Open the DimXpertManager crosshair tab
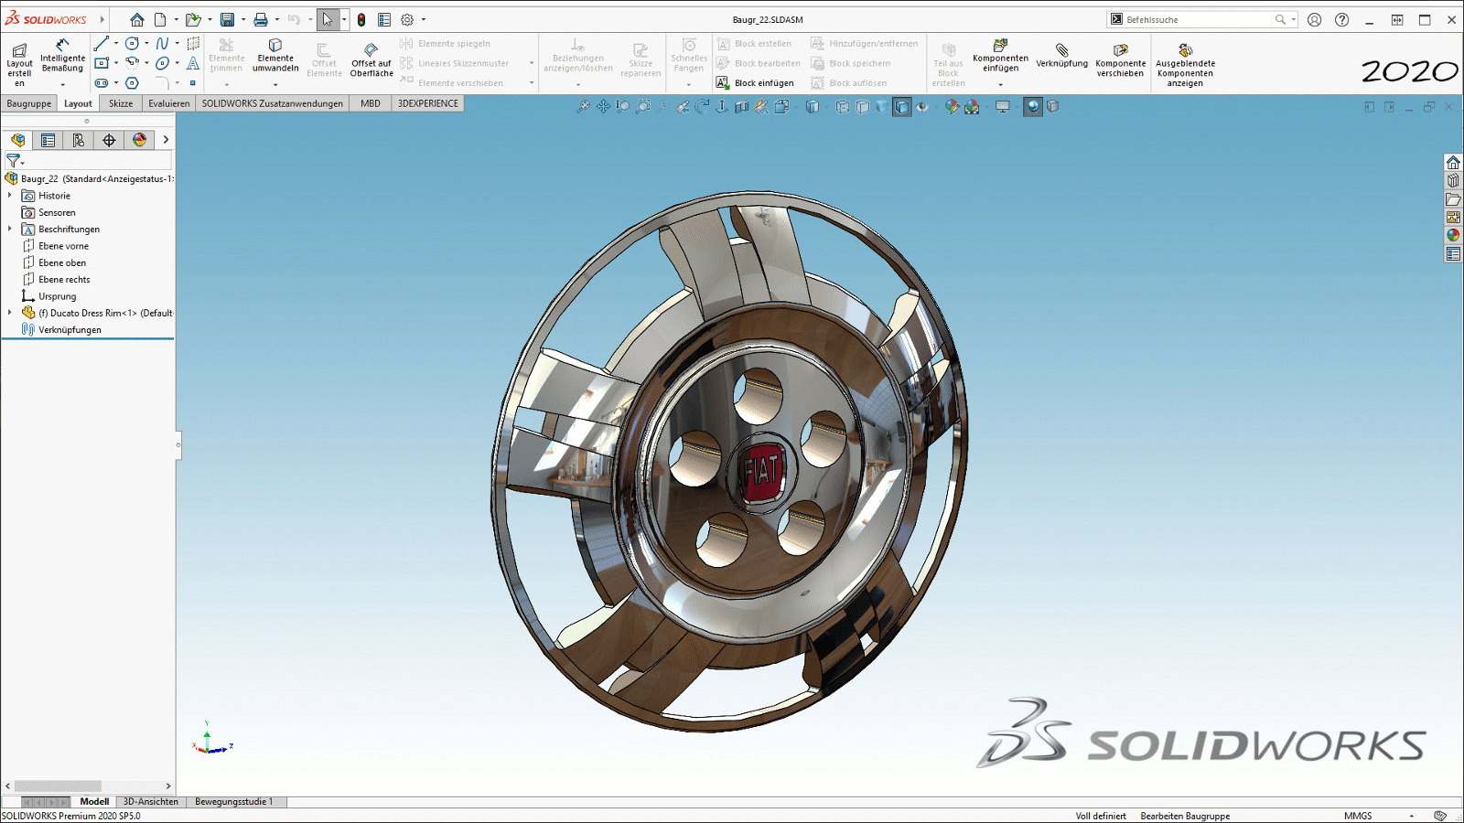 [109, 140]
